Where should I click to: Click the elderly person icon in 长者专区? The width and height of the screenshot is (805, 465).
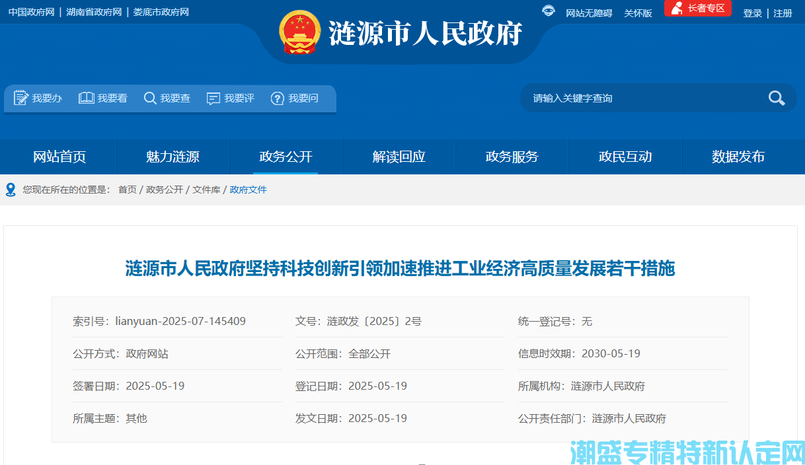676,9
